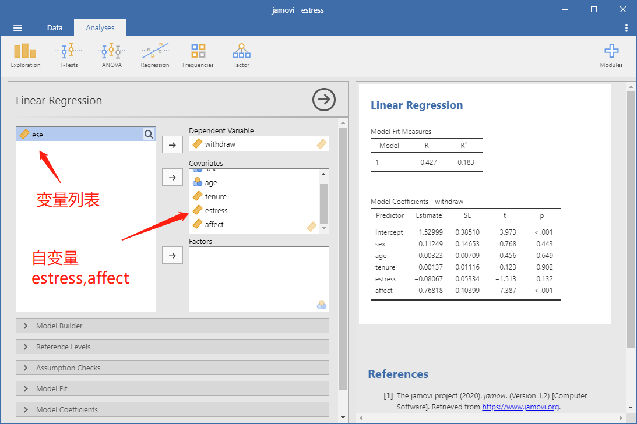Expand the Reference Levels section
Screen dimensions: 637x424
click(173, 347)
